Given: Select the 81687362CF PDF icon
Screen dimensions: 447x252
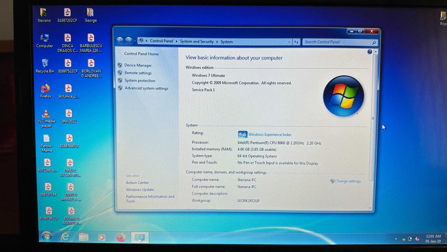Looking at the screenshot, I should (x=49, y=214).
